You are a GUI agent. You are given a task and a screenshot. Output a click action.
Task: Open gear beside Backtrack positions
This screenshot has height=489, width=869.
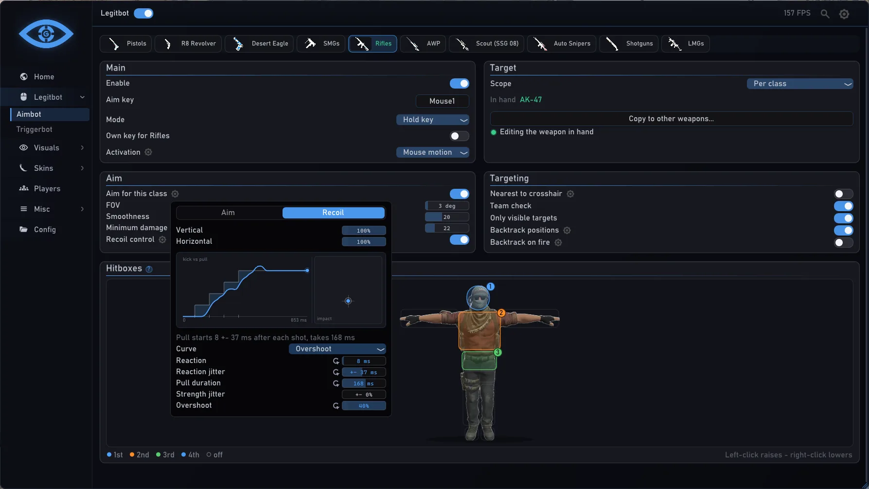point(567,230)
